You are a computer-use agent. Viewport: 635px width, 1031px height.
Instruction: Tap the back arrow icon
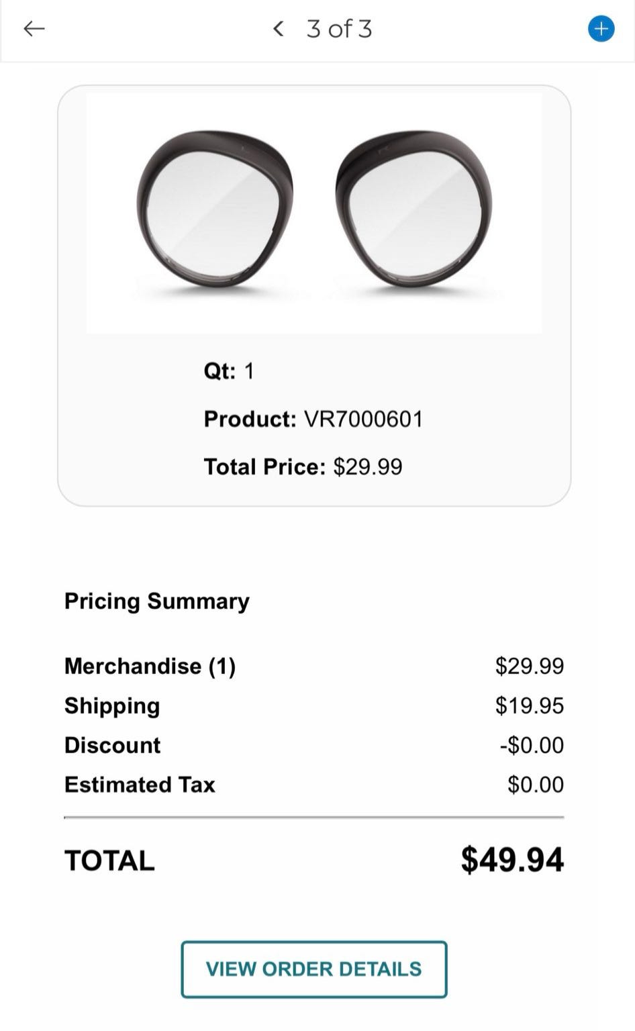tap(34, 28)
